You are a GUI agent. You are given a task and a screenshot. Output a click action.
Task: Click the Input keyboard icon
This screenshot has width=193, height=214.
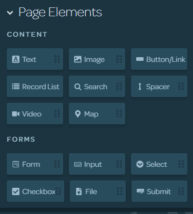pyautogui.click(x=78, y=164)
